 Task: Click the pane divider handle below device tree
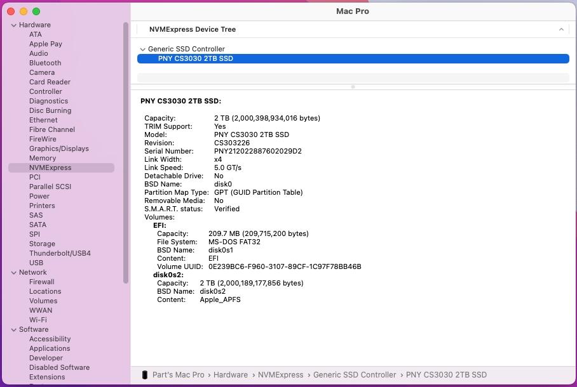(353, 87)
